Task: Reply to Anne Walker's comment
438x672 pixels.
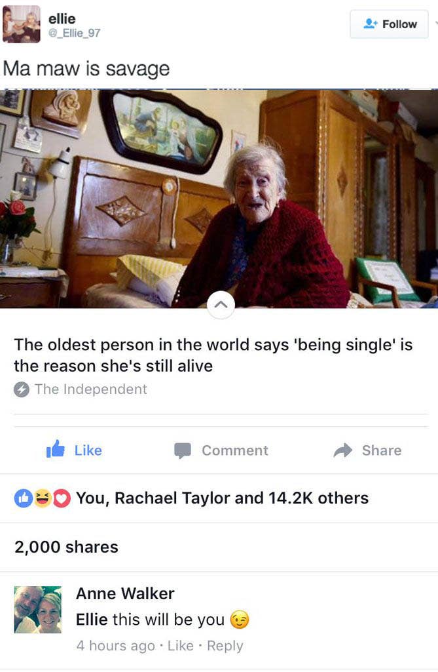Action: (x=225, y=646)
